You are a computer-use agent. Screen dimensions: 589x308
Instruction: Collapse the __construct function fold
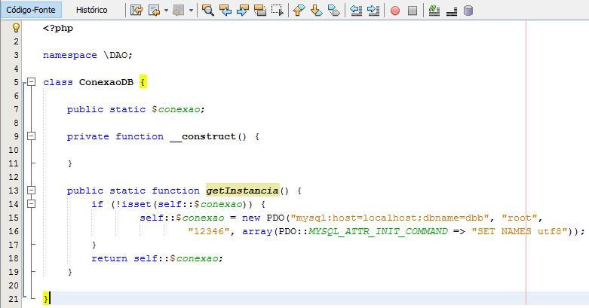click(32, 136)
